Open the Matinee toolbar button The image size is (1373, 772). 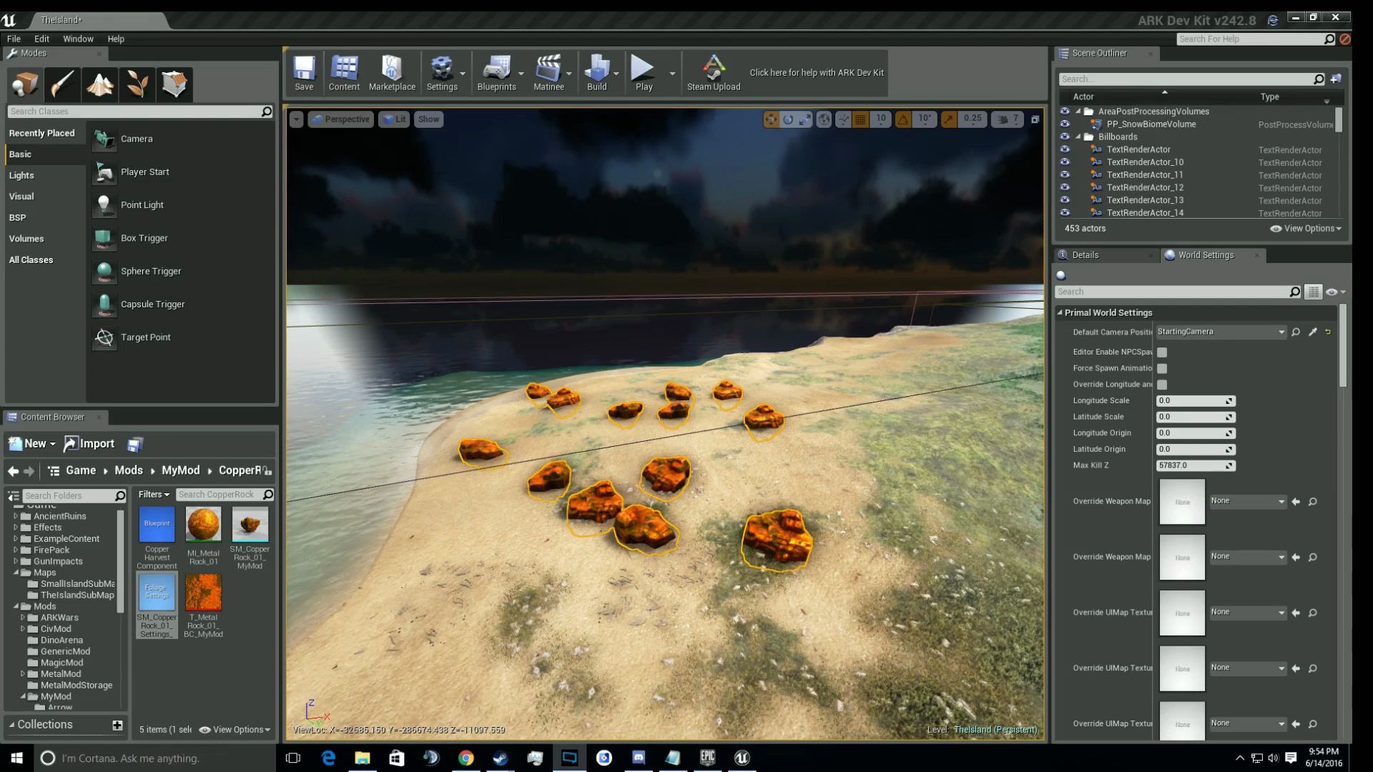pos(548,73)
